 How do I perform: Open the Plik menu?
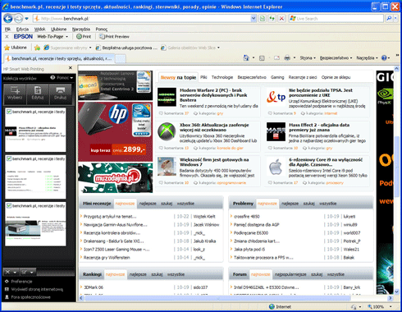tap(7, 29)
